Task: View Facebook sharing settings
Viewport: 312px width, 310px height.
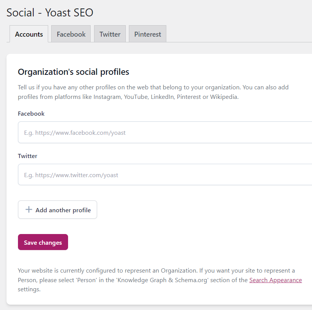Action: click(x=71, y=34)
